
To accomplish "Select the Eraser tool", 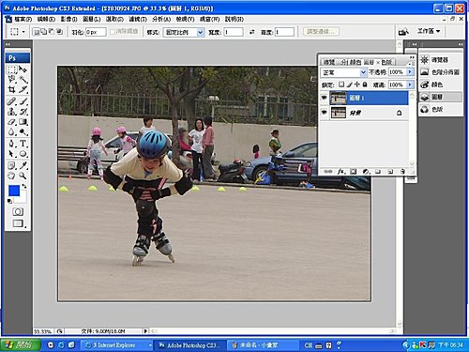I will coord(11,122).
